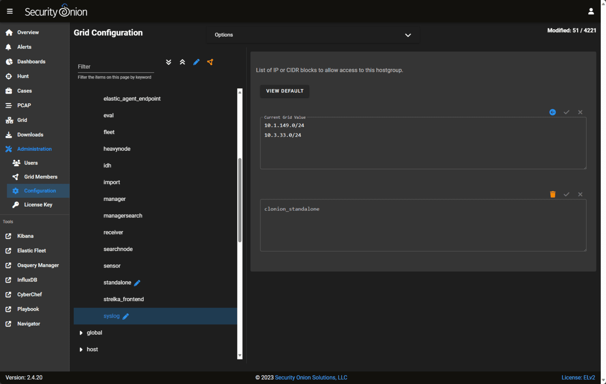Expand the host configuration section
The height and width of the screenshot is (384, 606).
(x=81, y=349)
